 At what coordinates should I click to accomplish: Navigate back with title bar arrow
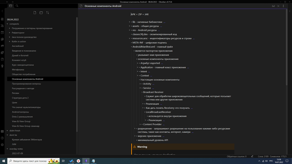[x=7, y=2]
